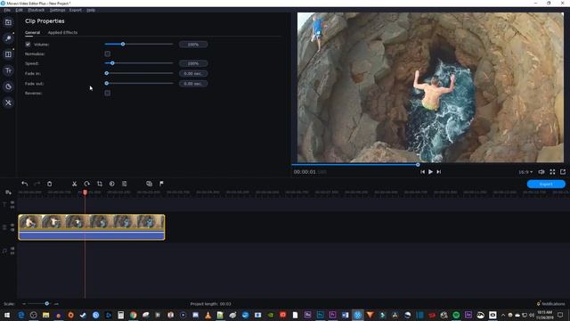
Task: Click the Fade in slider track
Action: [x=139, y=73]
